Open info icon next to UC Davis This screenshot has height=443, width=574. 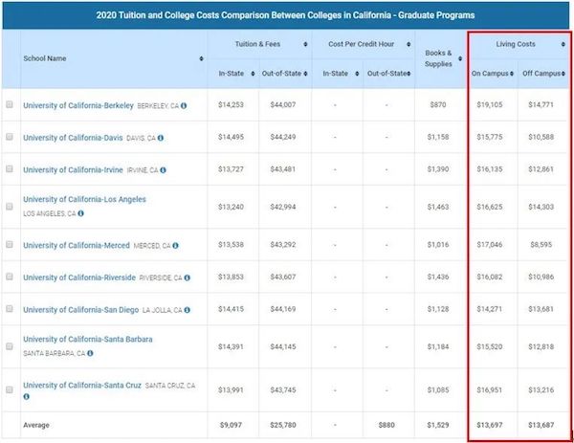[161, 138]
